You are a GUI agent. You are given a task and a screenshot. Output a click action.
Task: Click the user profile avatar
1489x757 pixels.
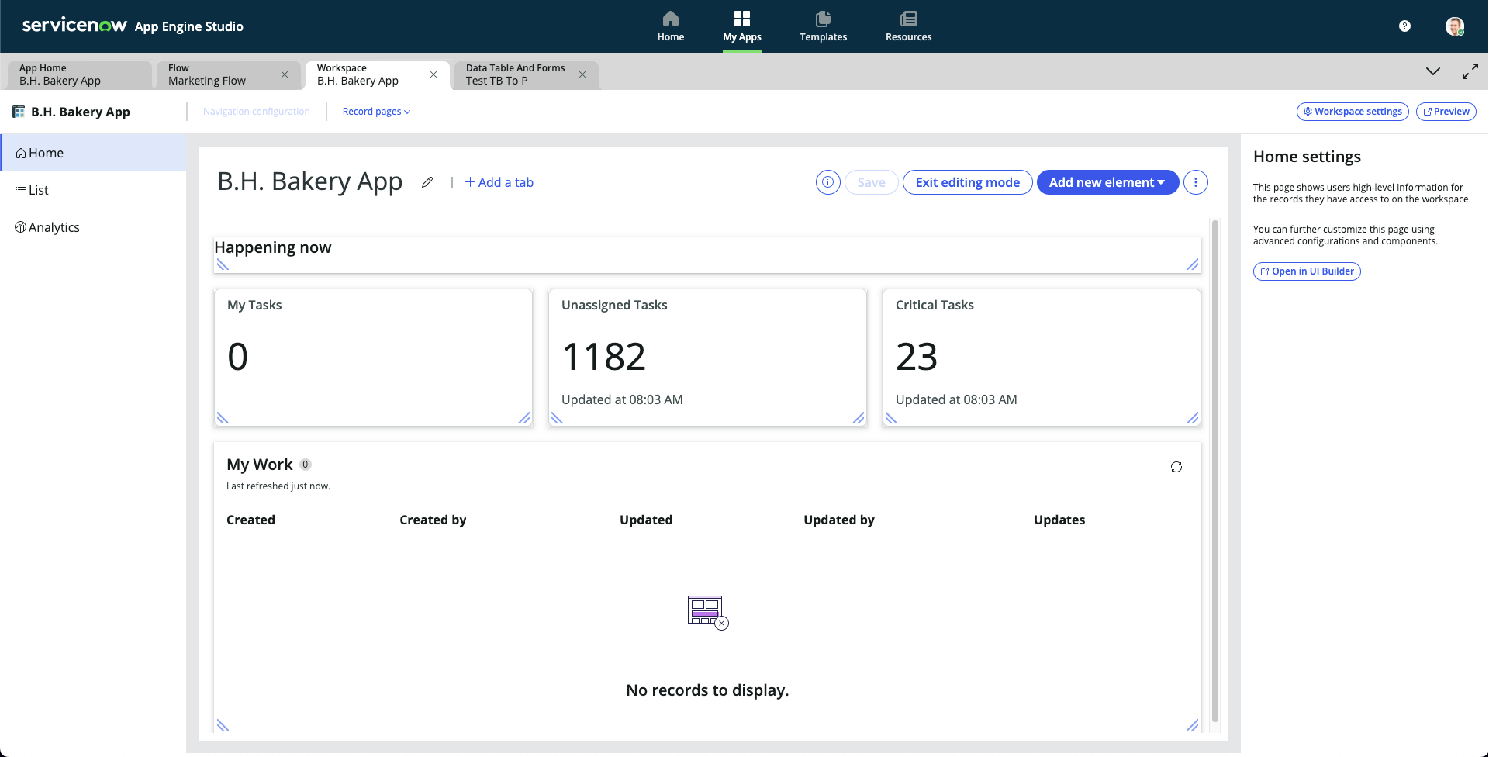(x=1454, y=26)
